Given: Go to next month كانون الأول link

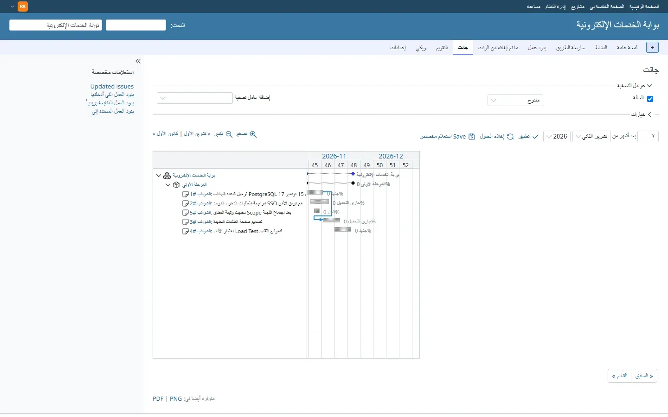Looking at the screenshot, I should tap(166, 134).
